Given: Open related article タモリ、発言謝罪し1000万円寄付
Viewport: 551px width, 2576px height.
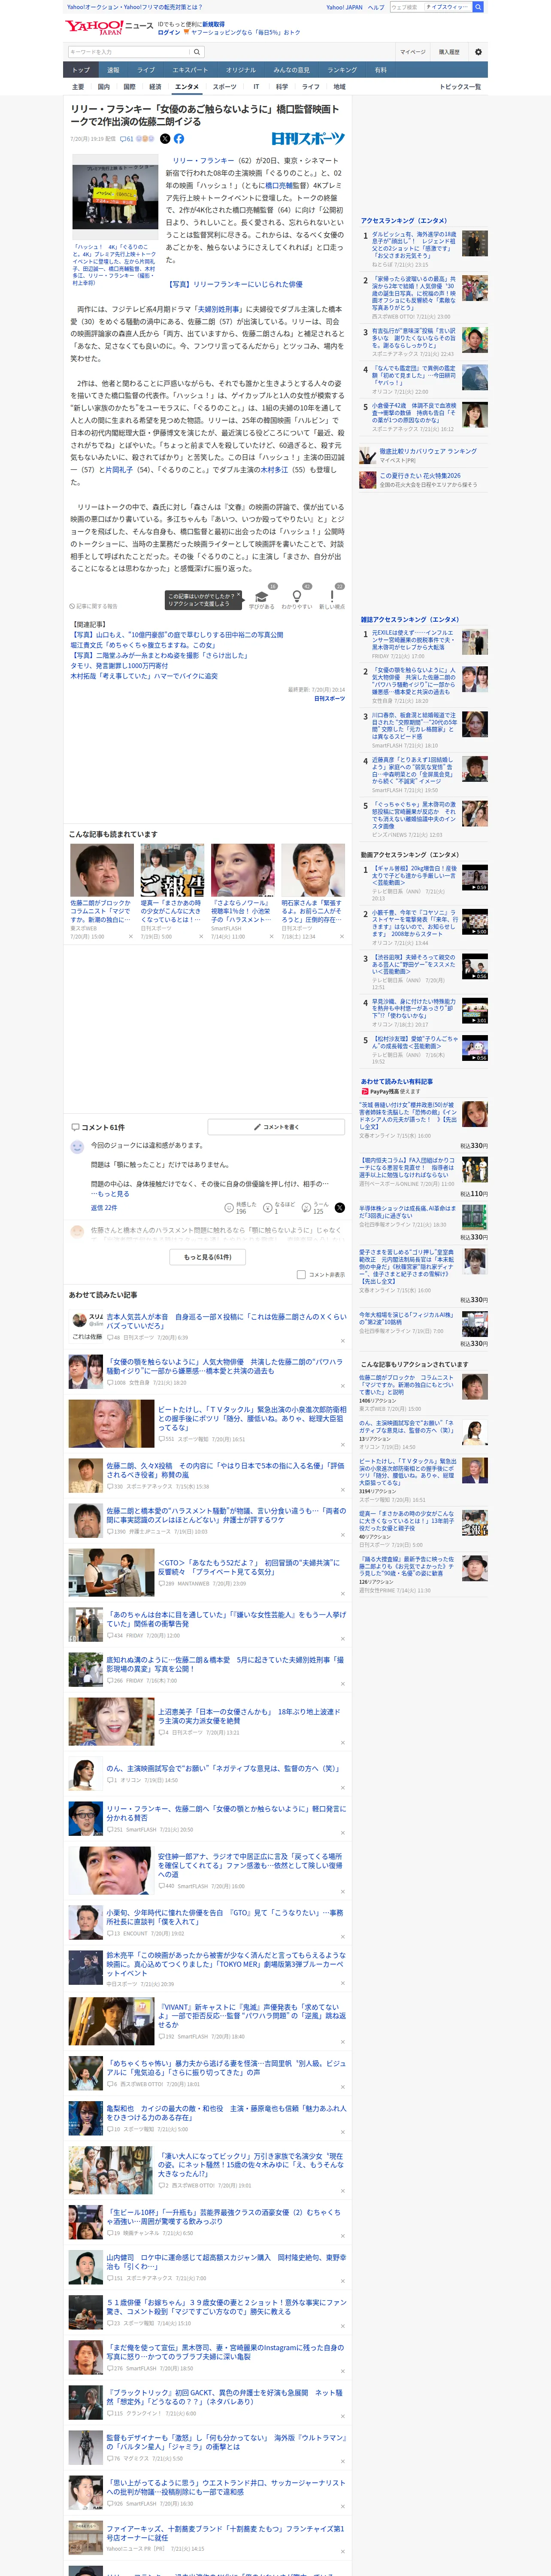Looking at the screenshot, I should (x=119, y=666).
